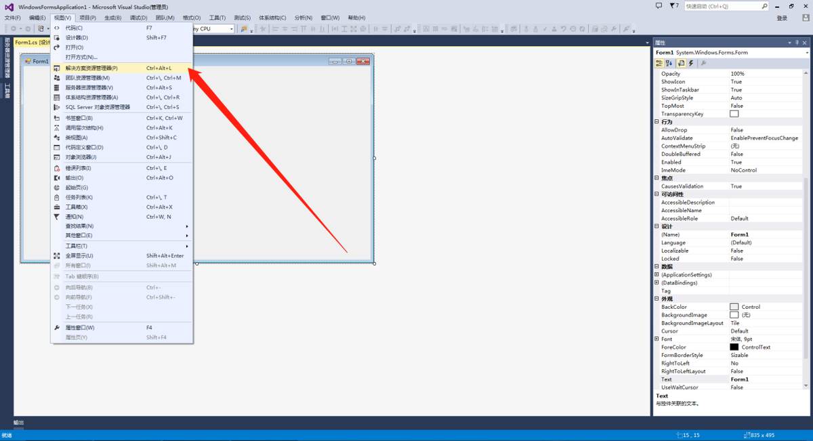Collapse the 外观 category

tap(657, 299)
